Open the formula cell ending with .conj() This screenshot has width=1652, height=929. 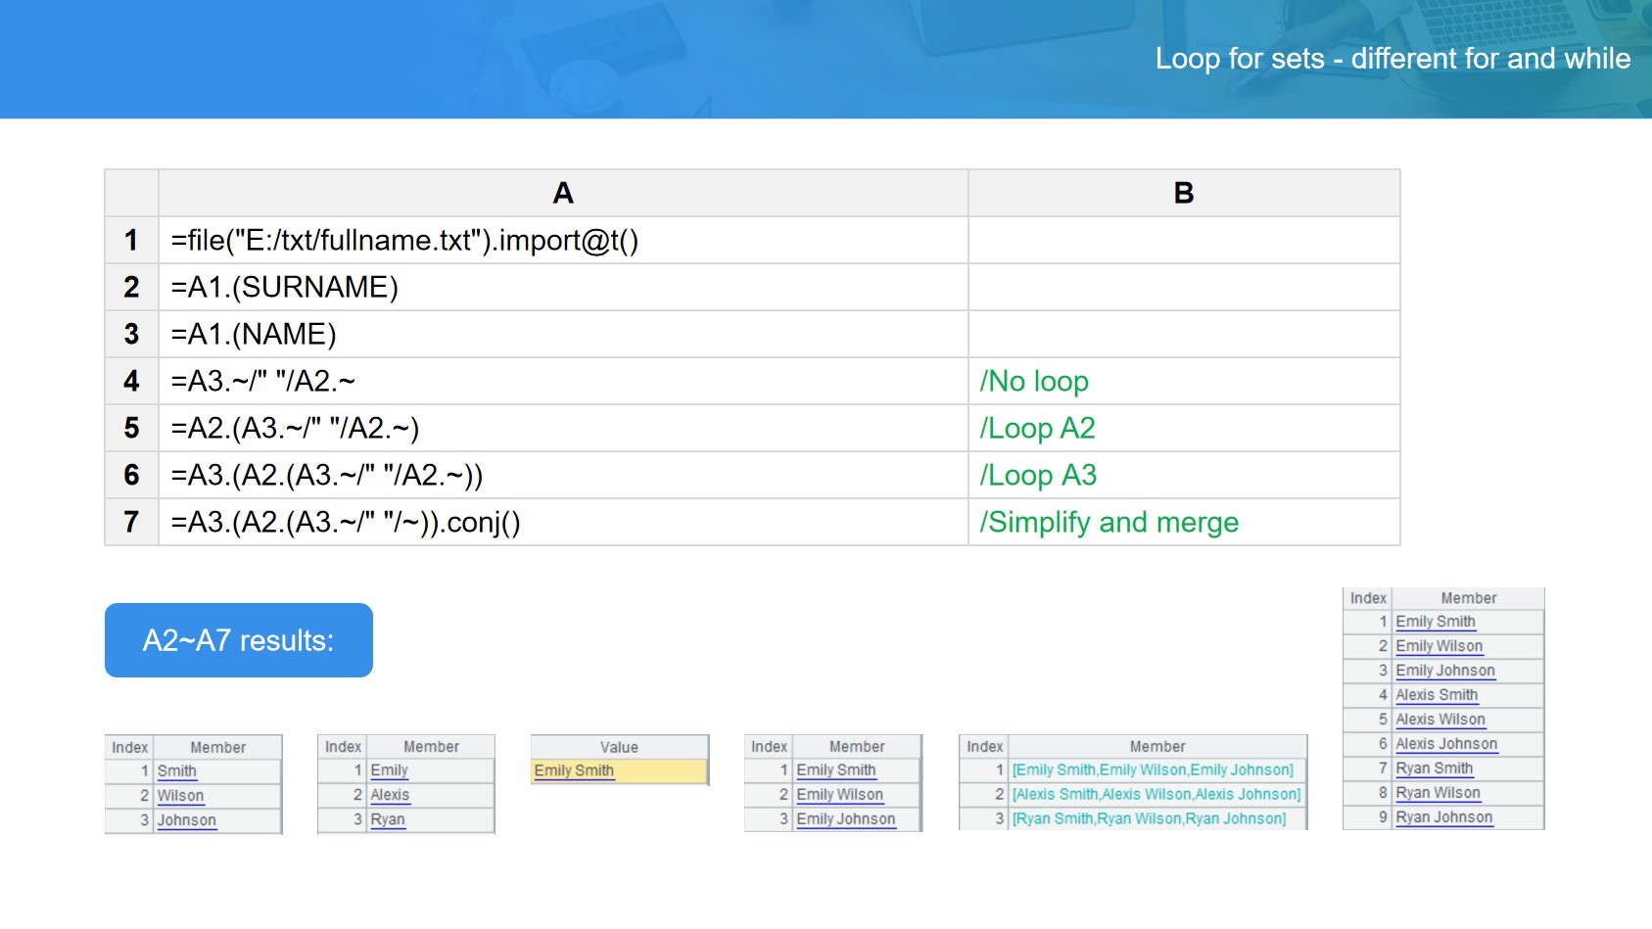coord(346,523)
